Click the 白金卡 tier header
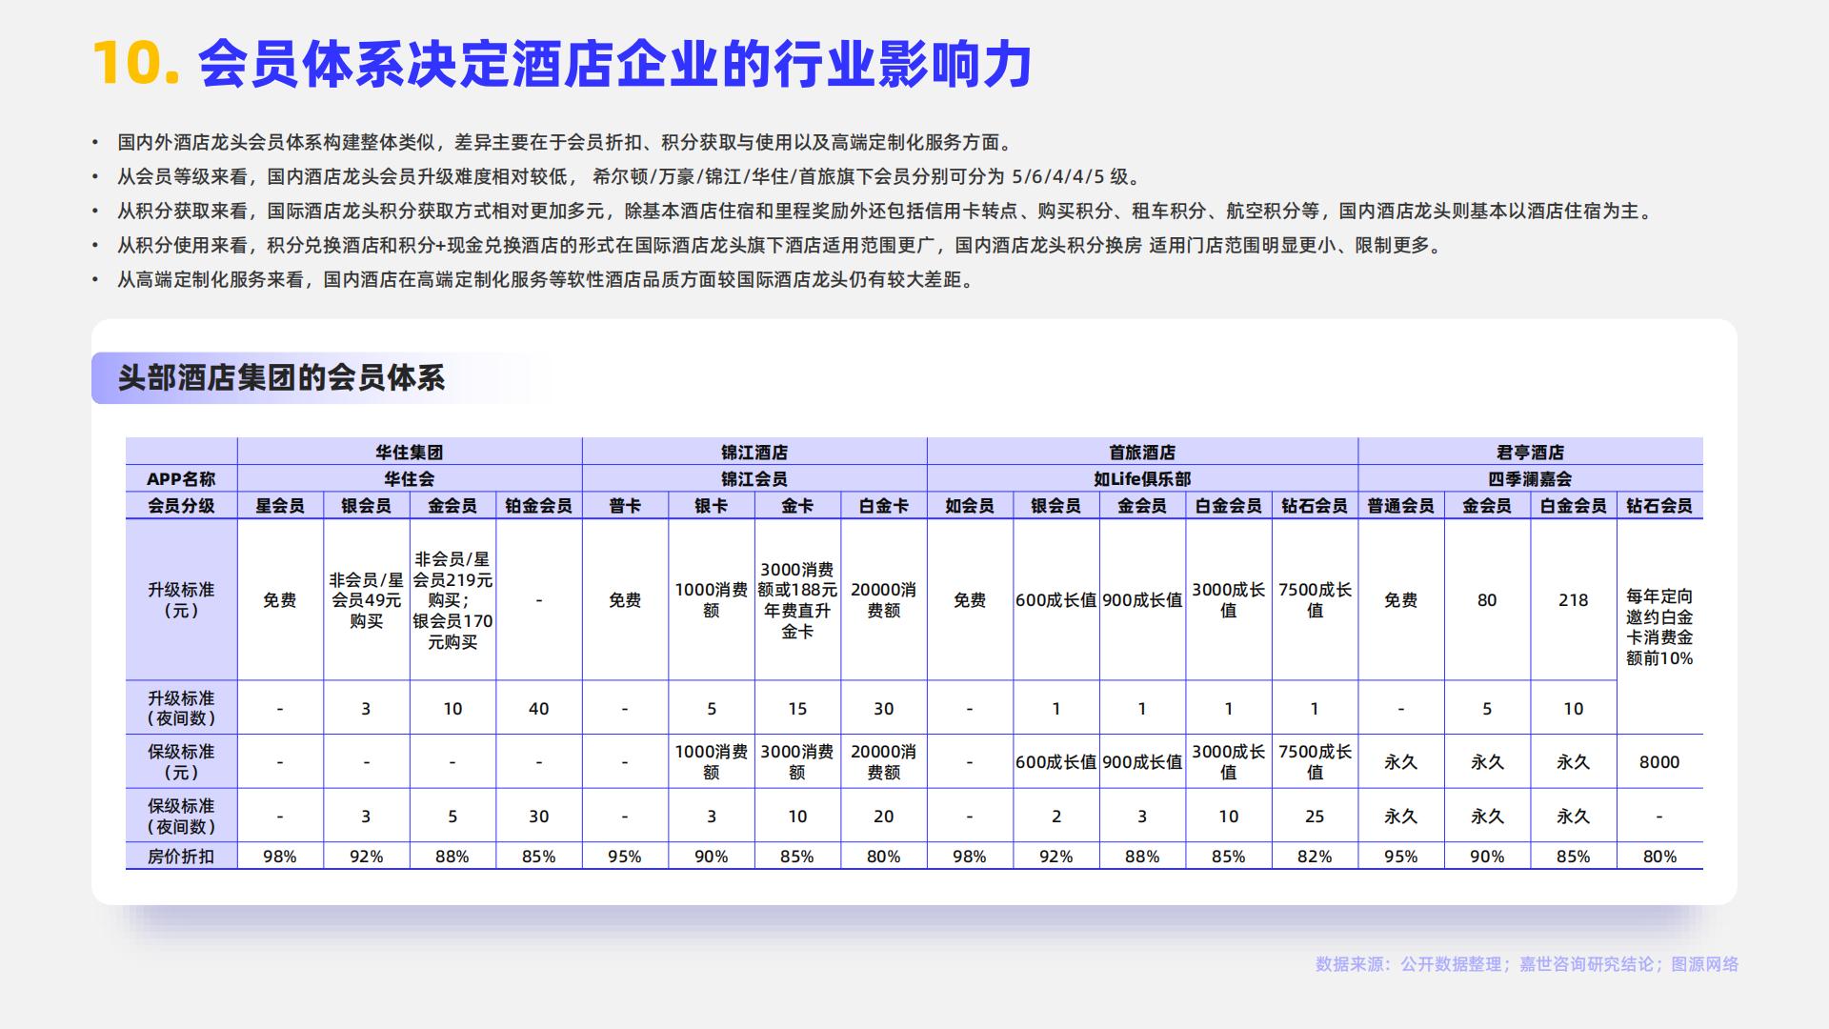Viewport: 1829px width, 1029px height. pos(884,505)
